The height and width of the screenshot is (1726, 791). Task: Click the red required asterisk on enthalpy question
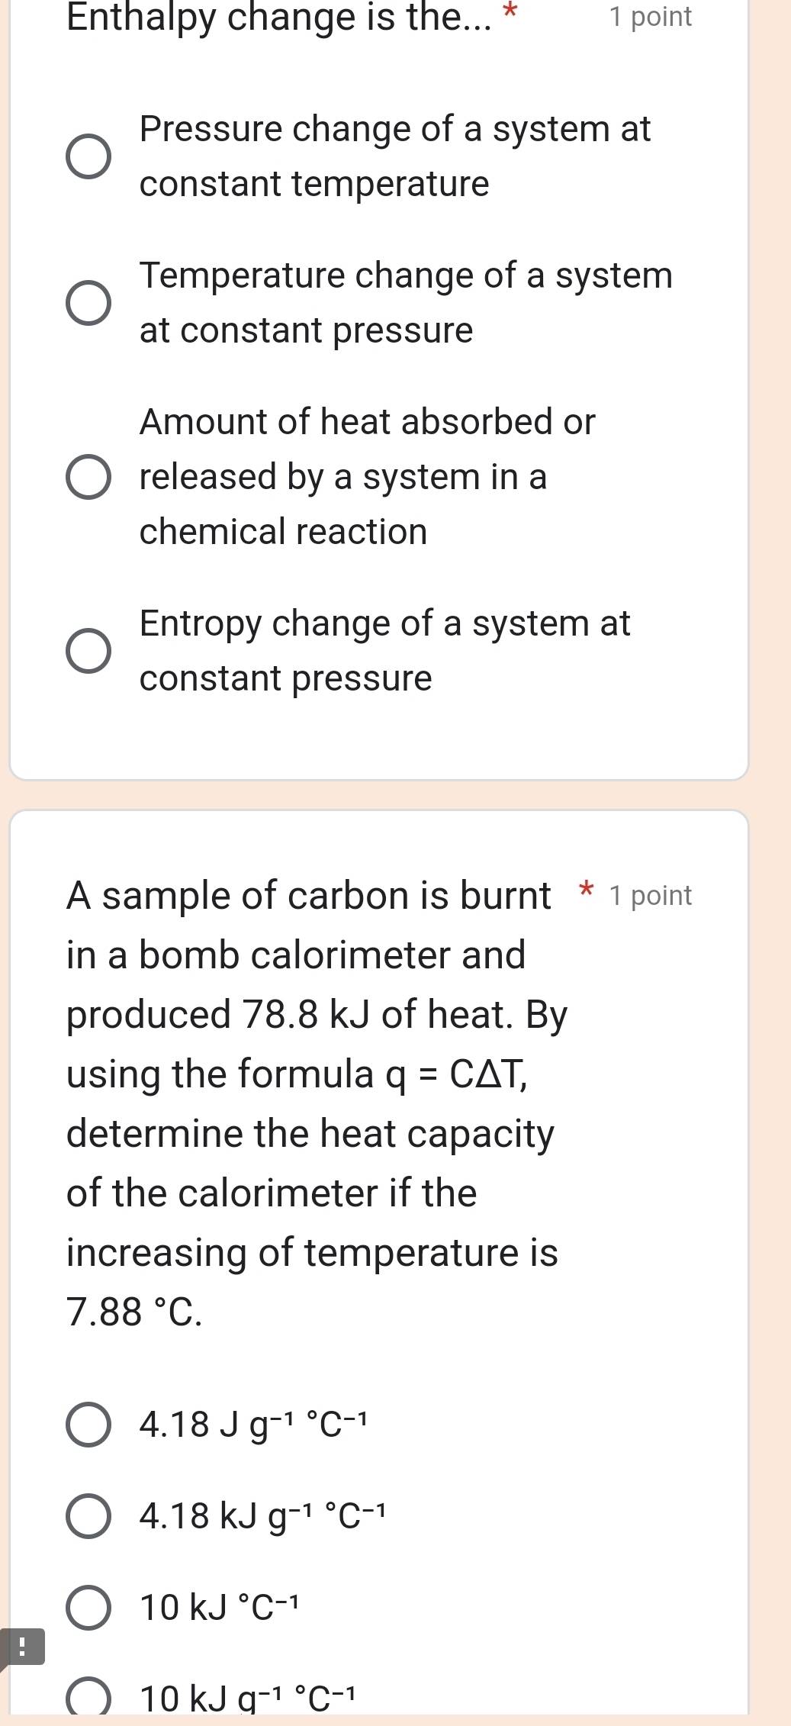coord(510,12)
